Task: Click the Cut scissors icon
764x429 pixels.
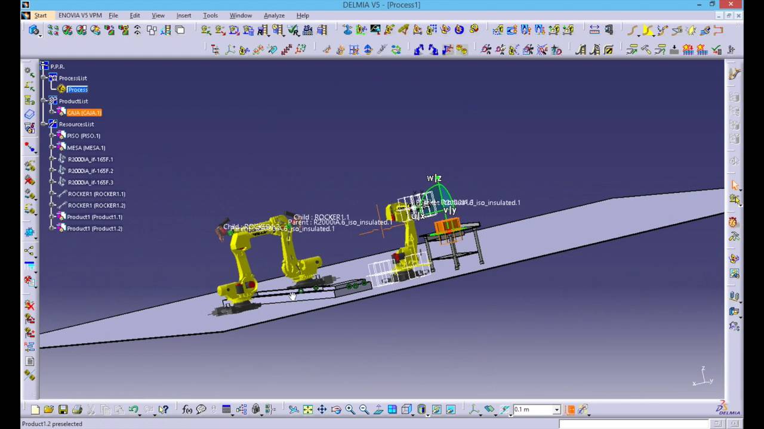Action: point(91,410)
